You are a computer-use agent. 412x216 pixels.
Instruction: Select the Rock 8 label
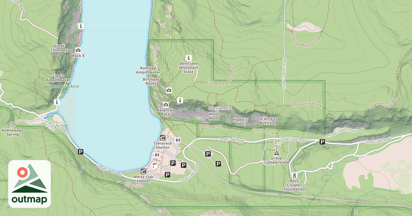pyautogui.click(x=78, y=56)
